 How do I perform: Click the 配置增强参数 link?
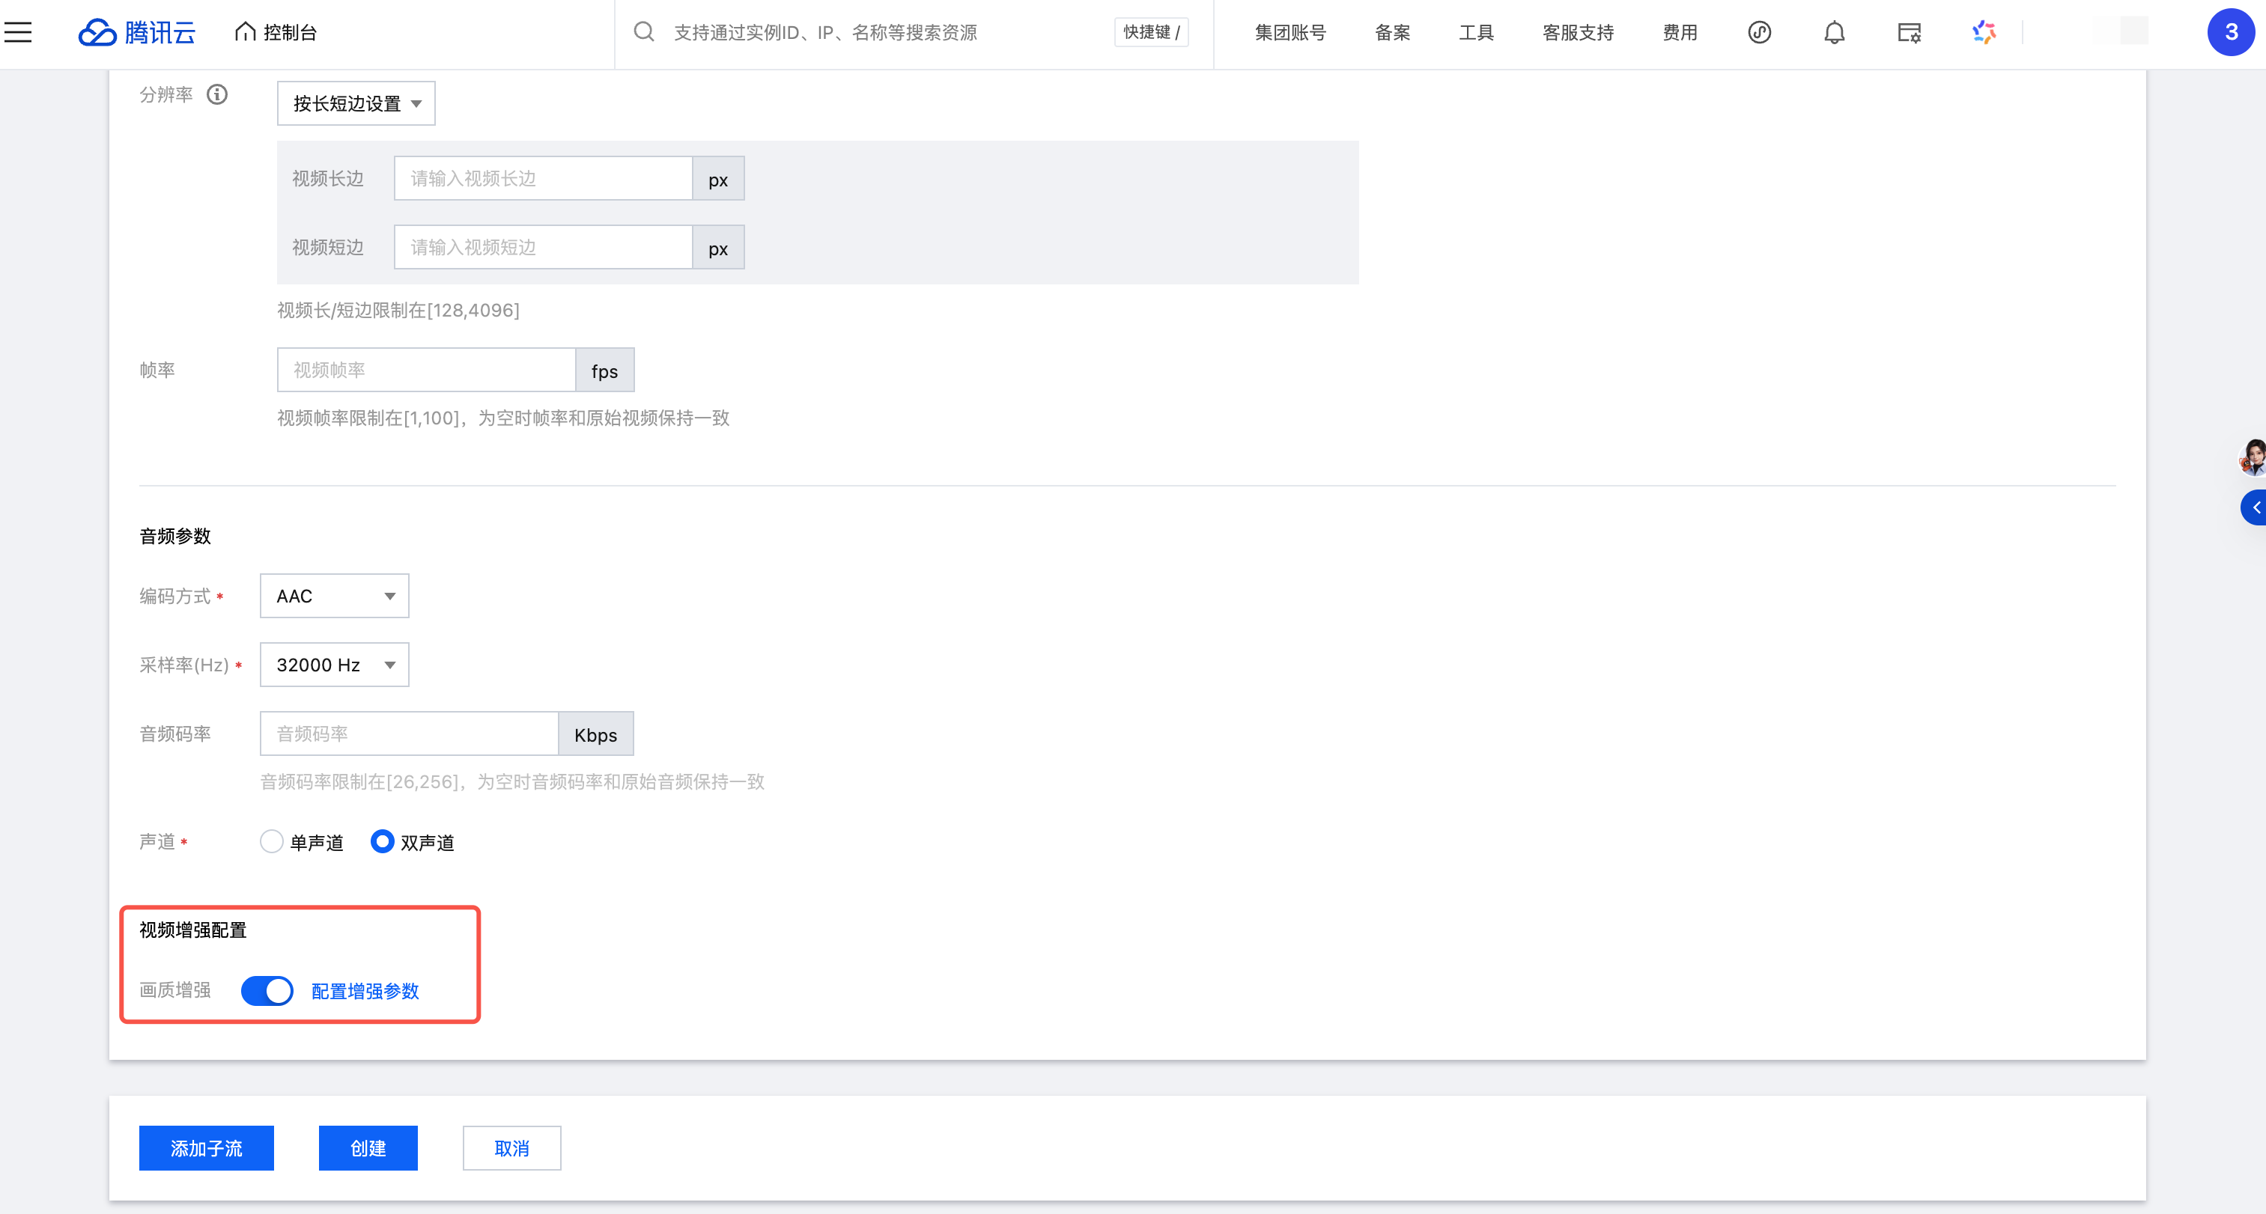point(365,991)
